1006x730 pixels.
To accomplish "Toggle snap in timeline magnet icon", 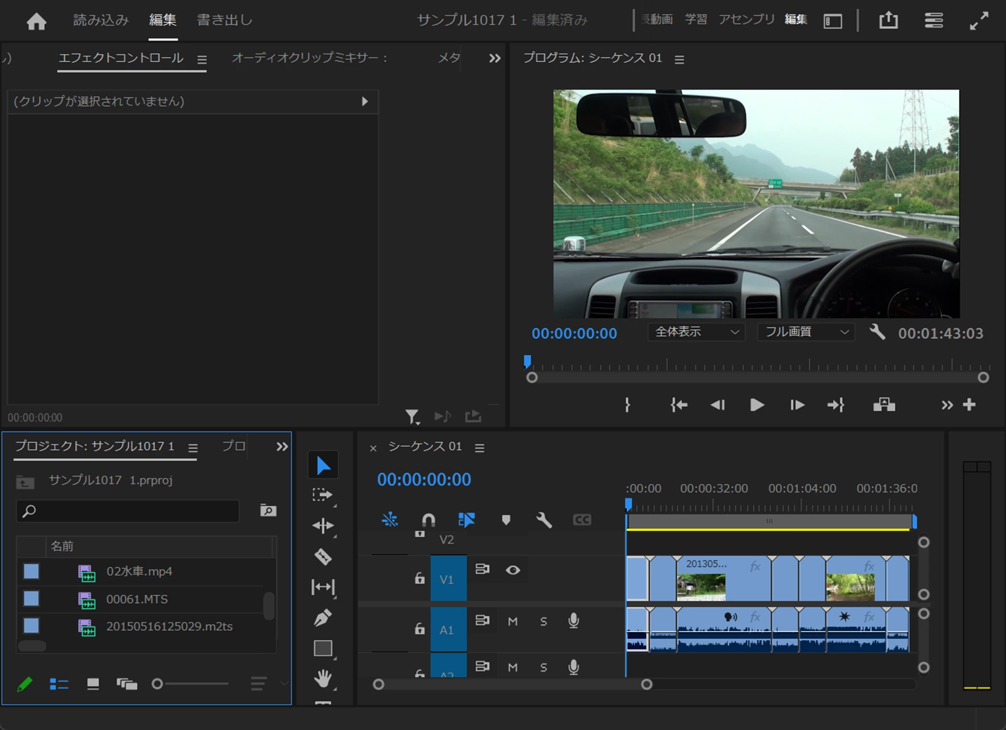I will click(428, 520).
